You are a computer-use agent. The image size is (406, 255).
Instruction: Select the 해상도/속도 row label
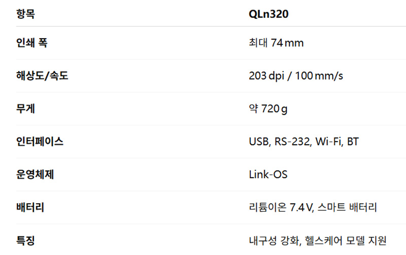point(42,76)
